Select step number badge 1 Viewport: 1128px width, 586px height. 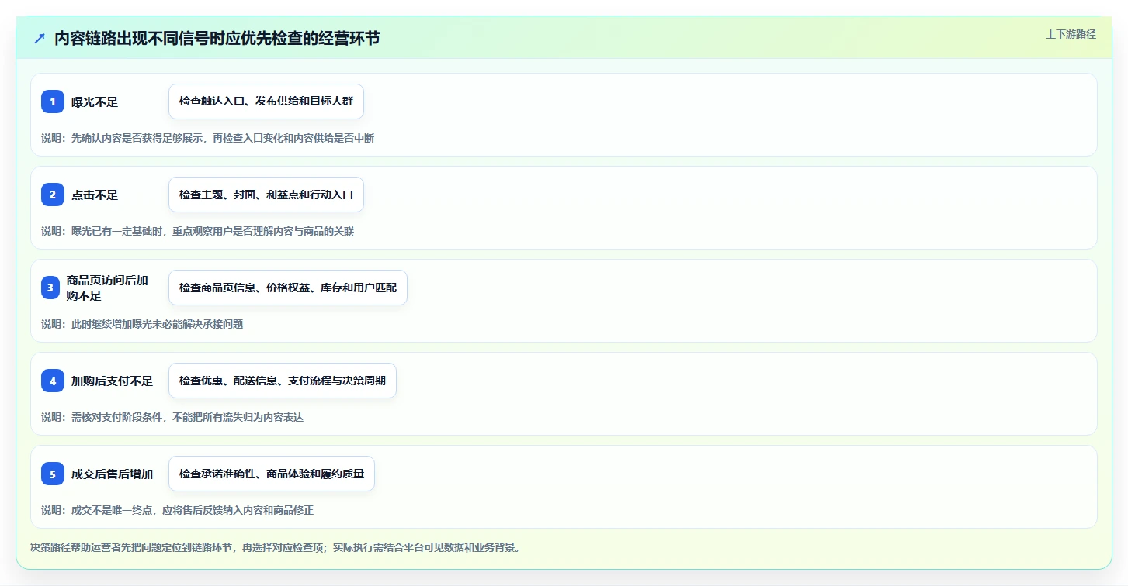[x=53, y=102]
